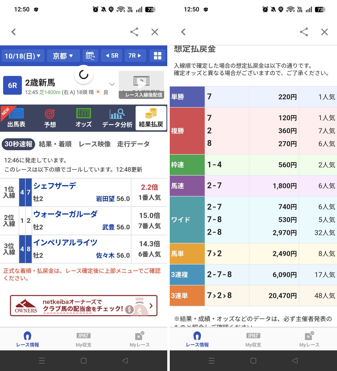Tap Myレース on right bottom bar

(309, 340)
